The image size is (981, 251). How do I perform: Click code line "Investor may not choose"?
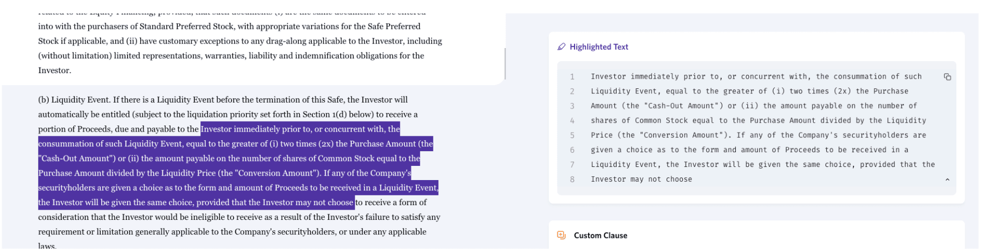[641, 180]
